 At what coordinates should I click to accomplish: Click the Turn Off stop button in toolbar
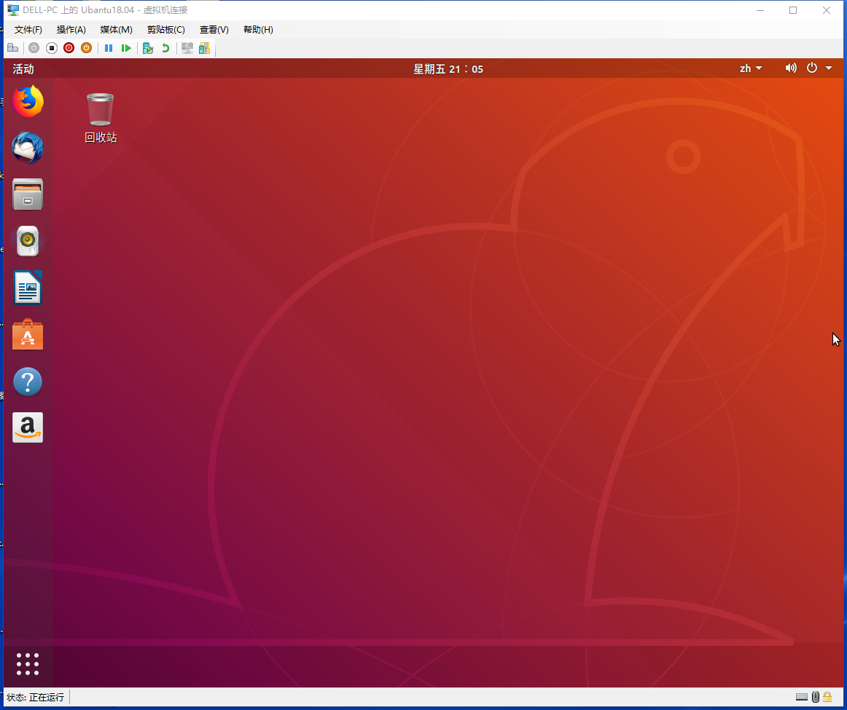[51, 48]
